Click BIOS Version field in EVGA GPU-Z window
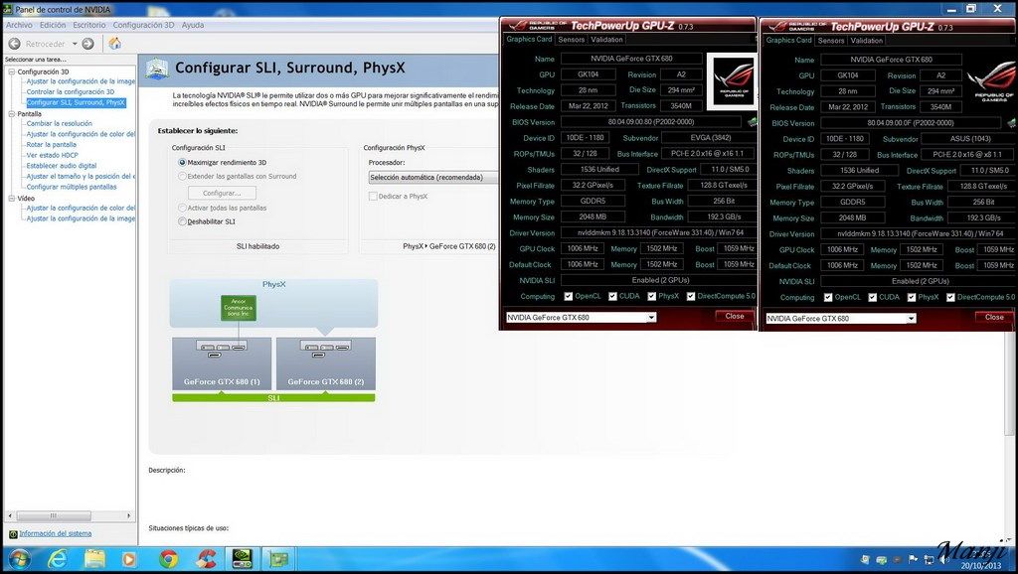This screenshot has height=574, width=1018. (x=650, y=122)
